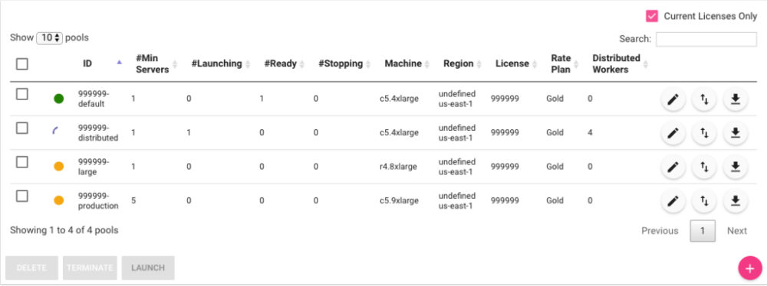Click pencil edit icon for 999999-production
Image resolution: width=767 pixels, height=286 pixels.
tap(673, 200)
